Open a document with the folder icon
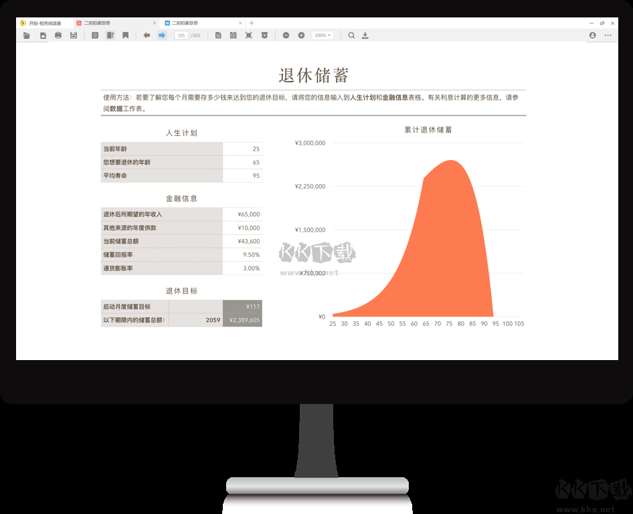The width and height of the screenshot is (633, 514). point(27,35)
